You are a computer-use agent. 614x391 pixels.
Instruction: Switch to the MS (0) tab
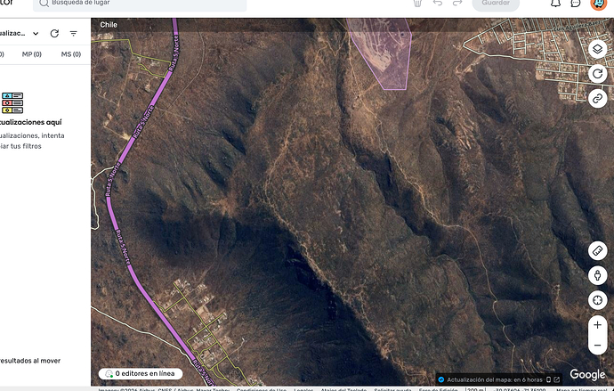(71, 54)
